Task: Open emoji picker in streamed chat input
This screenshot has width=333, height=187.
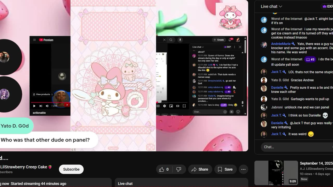Action: 225,112
